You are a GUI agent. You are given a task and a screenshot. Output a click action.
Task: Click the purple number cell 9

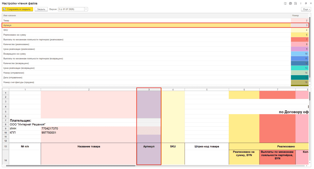pyautogui.click(x=300, y=49)
